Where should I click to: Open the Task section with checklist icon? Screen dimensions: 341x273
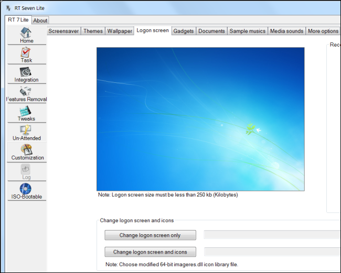(x=27, y=54)
